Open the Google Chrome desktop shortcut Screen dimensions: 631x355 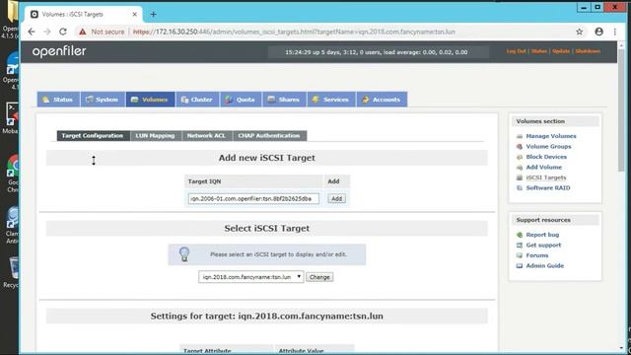[13, 174]
